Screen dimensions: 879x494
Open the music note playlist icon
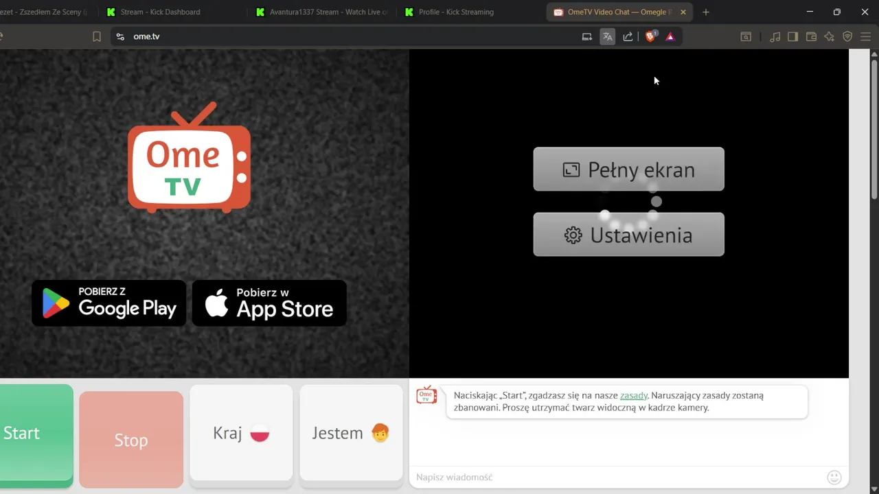click(x=775, y=37)
